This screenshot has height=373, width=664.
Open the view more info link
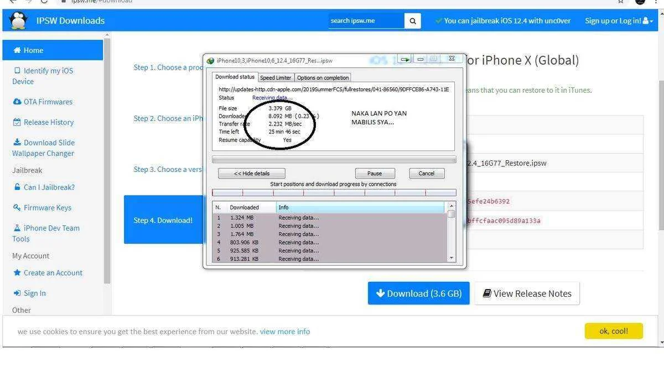pos(285,332)
